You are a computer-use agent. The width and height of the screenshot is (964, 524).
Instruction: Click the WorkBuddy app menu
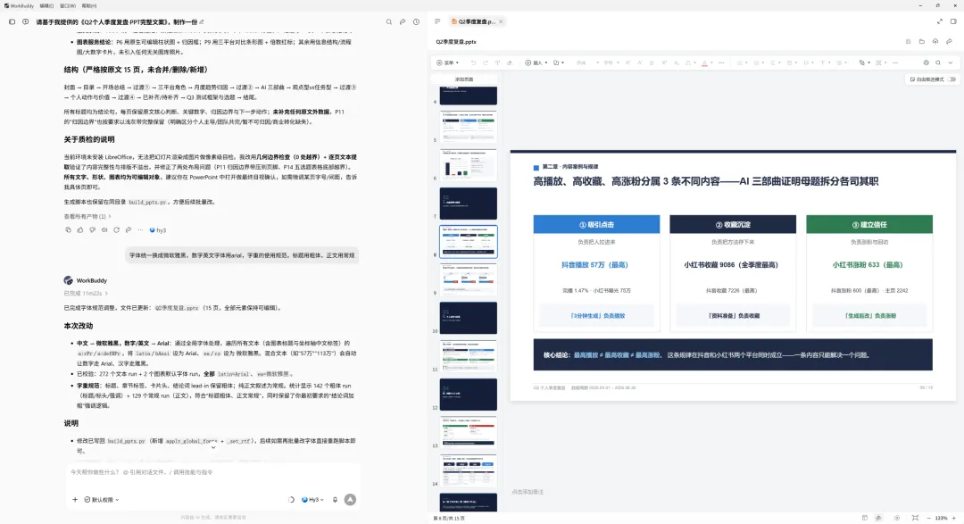19,5
